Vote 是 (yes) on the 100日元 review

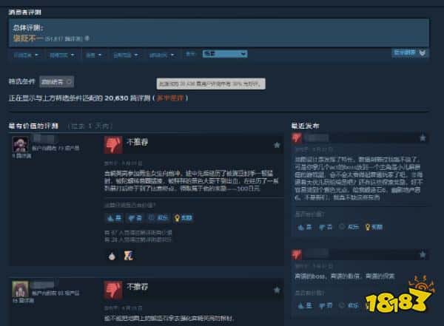point(114,218)
